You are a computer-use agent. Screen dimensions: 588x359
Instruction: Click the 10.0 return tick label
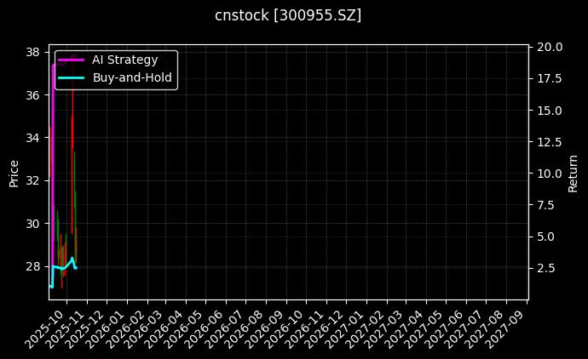tap(548, 174)
